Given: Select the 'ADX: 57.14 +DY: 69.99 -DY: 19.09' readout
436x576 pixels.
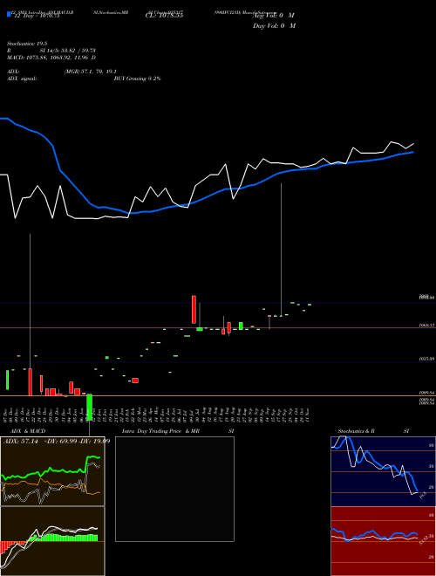Looking at the screenshot, I should [57, 441].
